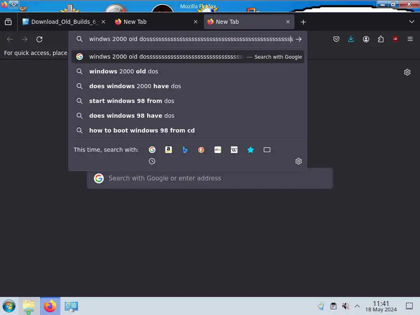Open the Downloads panel
Viewport: 420px width, 315px height.
(351, 39)
